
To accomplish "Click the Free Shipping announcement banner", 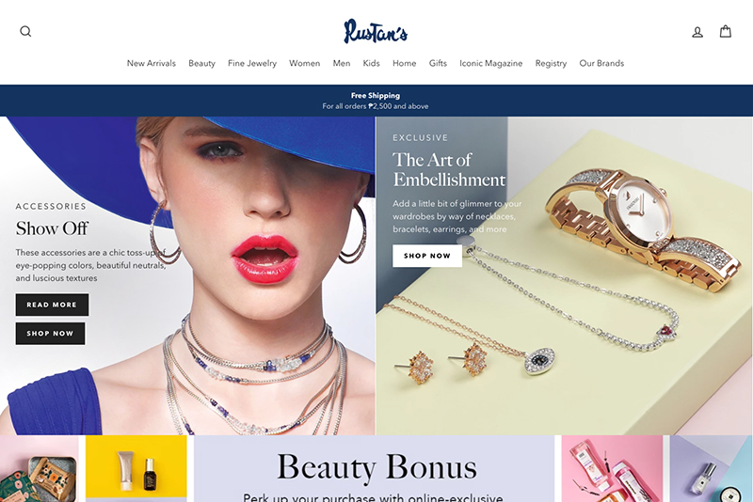I will [x=376, y=101].
